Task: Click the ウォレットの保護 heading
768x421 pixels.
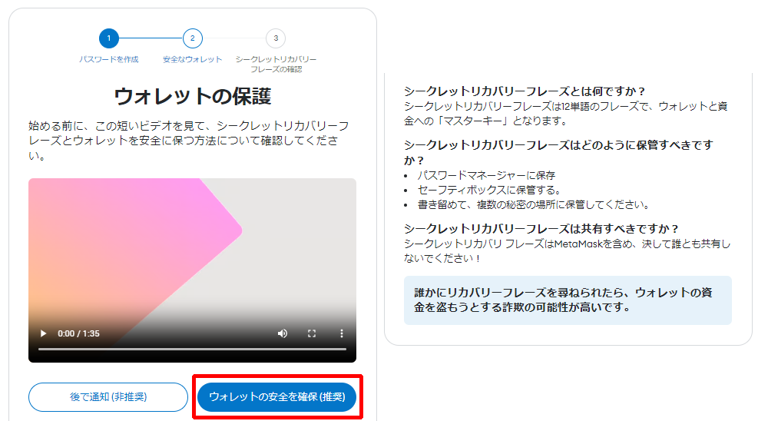Action: (x=193, y=96)
